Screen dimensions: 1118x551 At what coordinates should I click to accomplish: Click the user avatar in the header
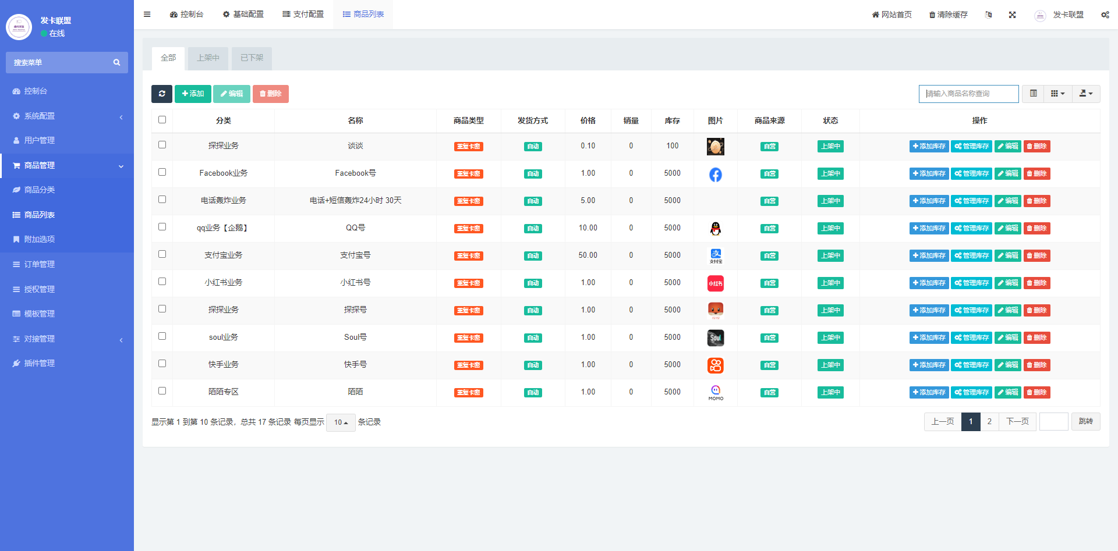pyautogui.click(x=1040, y=15)
